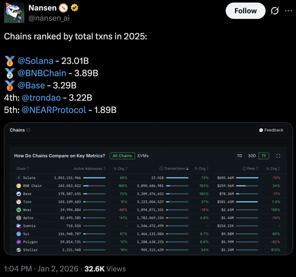Open the Grok slash-circle icon
This screenshot has width=296, height=277.
point(275,11)
